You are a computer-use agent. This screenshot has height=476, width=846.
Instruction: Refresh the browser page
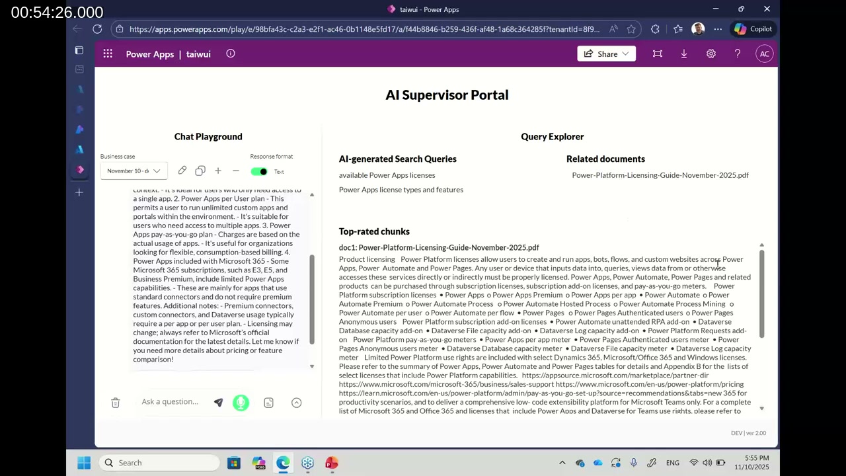[97, 29]
